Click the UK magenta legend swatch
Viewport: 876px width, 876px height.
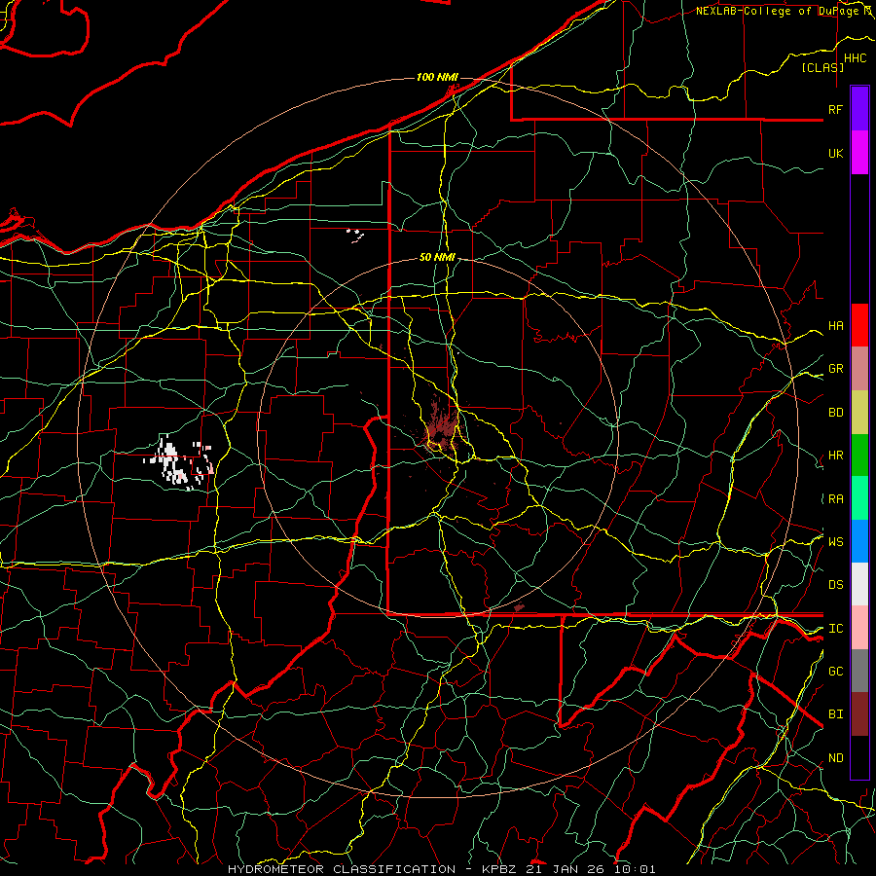(859, 153)
